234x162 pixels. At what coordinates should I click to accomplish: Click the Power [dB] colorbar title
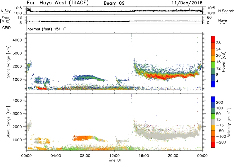pyautogui.click(x=223, y=62)
